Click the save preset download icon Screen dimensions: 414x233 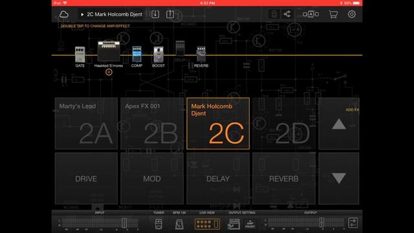pyautogui.click(x=155, y=14)
